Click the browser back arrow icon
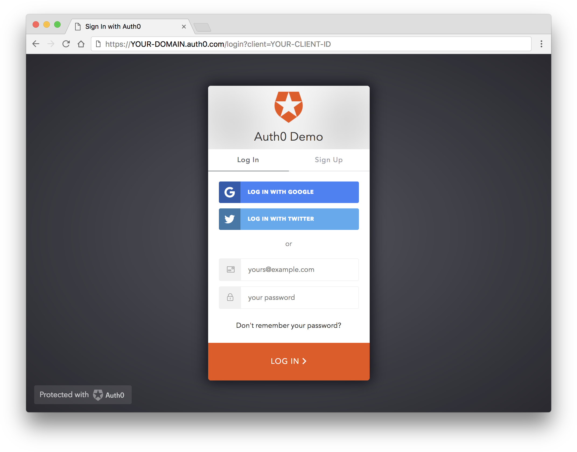This screenshot has width=577, height=452. (36, 44)
